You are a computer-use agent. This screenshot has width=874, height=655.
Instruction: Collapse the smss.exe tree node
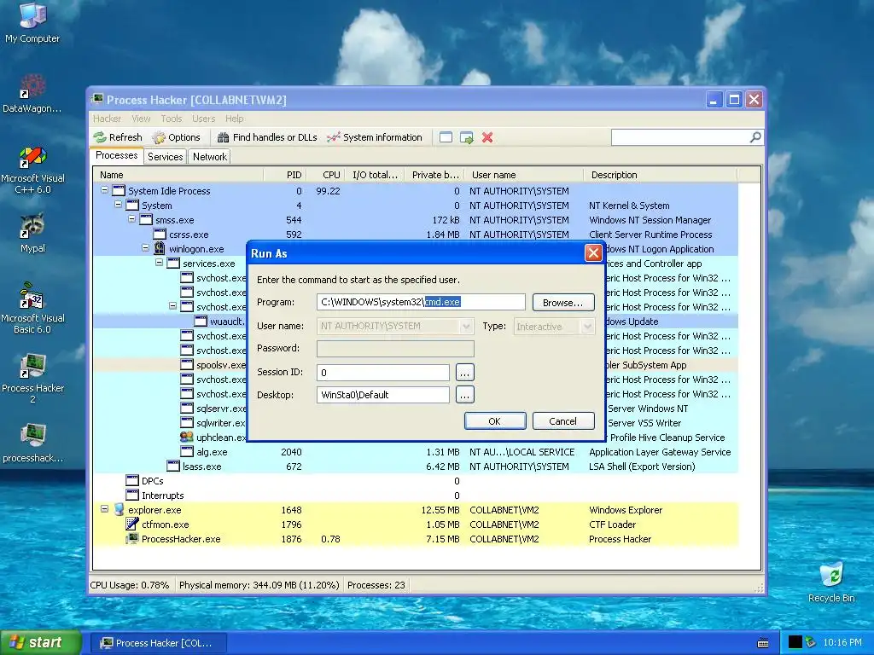pos(131,219)
